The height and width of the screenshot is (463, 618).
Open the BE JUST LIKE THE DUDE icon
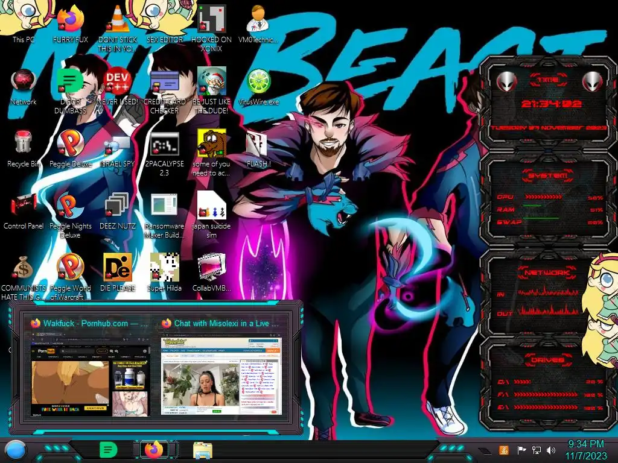pyautogui.click(x=211, y=90)
